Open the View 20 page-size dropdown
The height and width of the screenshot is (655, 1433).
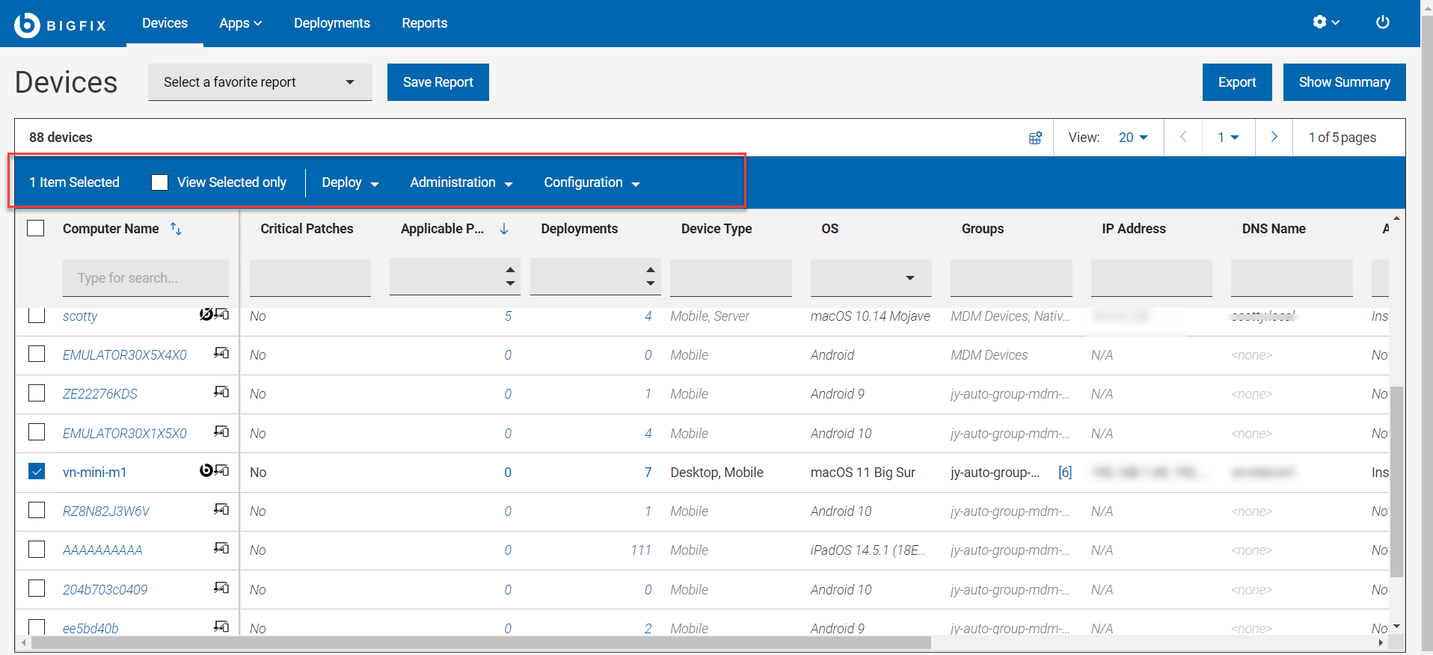click(1132, 138)
